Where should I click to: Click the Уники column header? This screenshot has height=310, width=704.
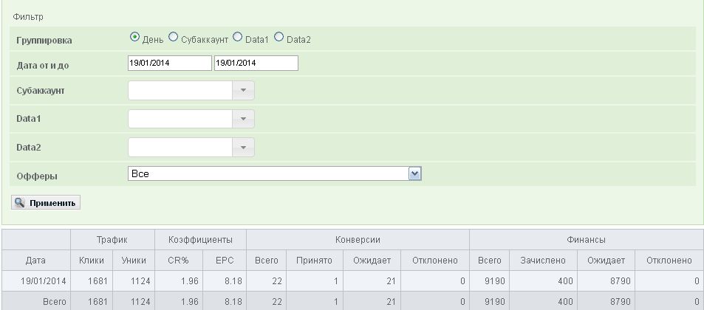pos(134,261)
